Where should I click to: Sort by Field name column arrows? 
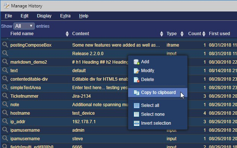click(67, 34)
